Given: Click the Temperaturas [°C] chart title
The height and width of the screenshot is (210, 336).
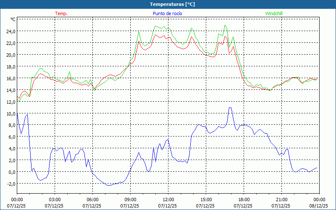Looking at the screenshot, I should (x=172, y=4).
